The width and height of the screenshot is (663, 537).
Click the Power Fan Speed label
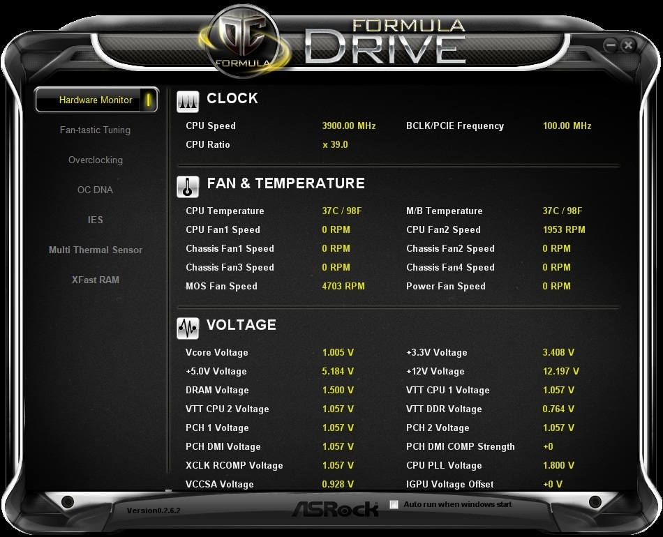point(446,287)
